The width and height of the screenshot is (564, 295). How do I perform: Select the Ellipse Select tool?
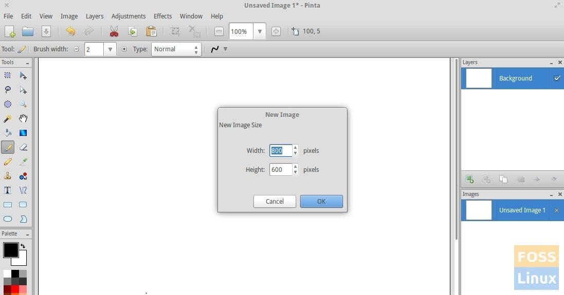point(8,104)
